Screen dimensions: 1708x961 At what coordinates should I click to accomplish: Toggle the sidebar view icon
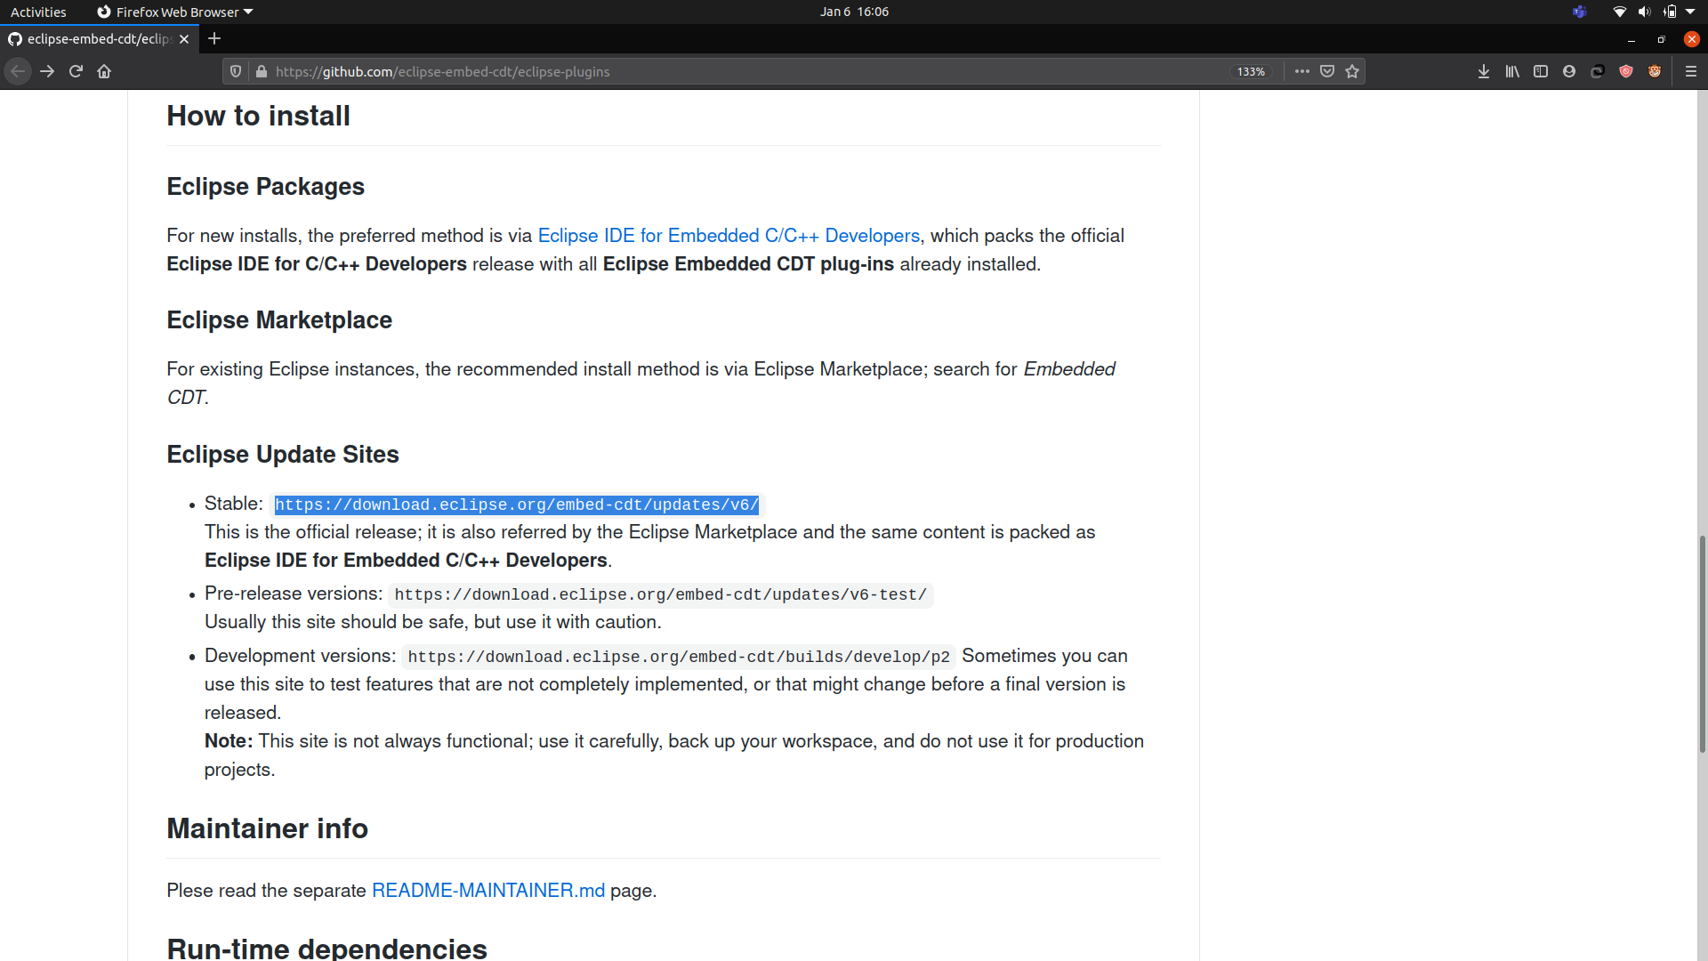[1540, 71]
